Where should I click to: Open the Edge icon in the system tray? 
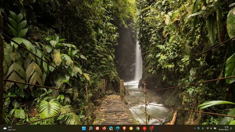[198, 128]
